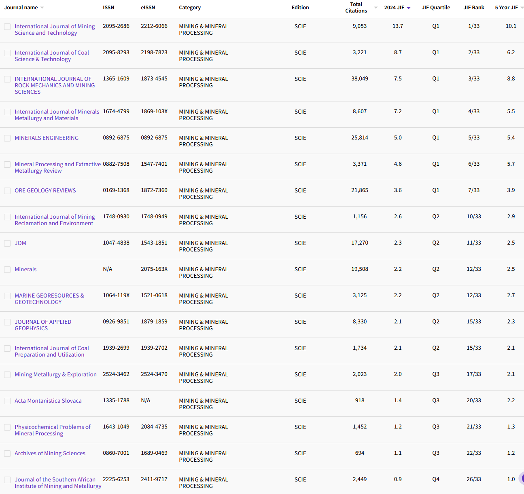The height and width of the screenshot is (494, 524).
Task: Check the ORE GEOLOGY REVIEWS checkbox
Action: point(7,191)
